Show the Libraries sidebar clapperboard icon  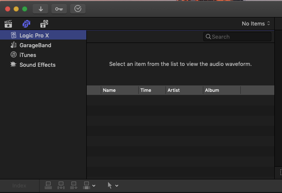(8, 24)
